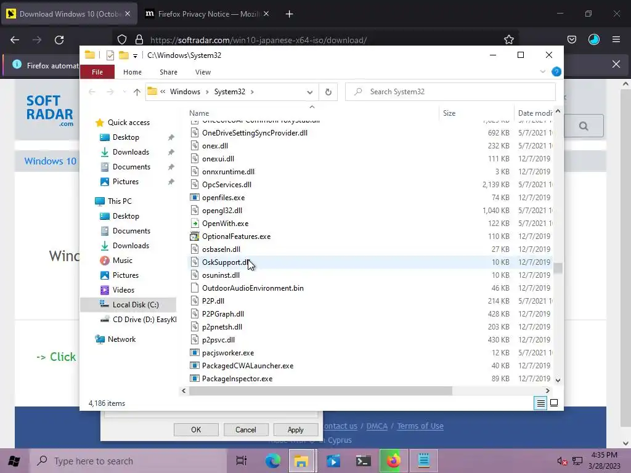This screenshot has width=631, height=473.
Task: Select Quick access in navigation pane
Action: [x=128, y=123]
